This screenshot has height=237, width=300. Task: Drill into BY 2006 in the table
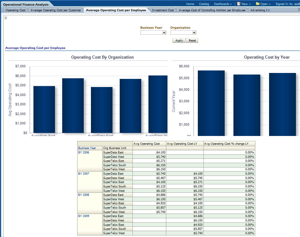pos(84,152)
